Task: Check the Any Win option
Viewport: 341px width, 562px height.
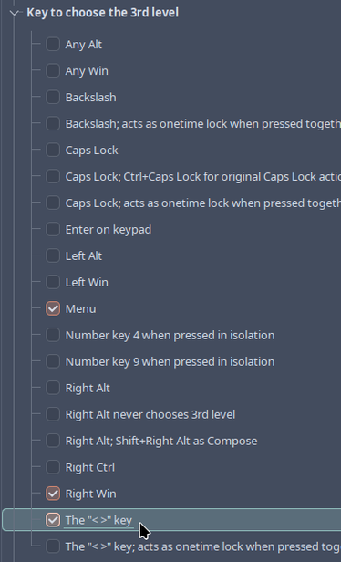Action: click(53, 71)
